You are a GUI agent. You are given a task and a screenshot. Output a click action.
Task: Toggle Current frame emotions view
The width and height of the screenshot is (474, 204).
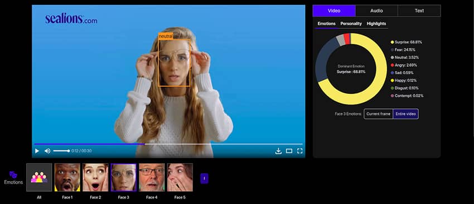coord(378,114)
